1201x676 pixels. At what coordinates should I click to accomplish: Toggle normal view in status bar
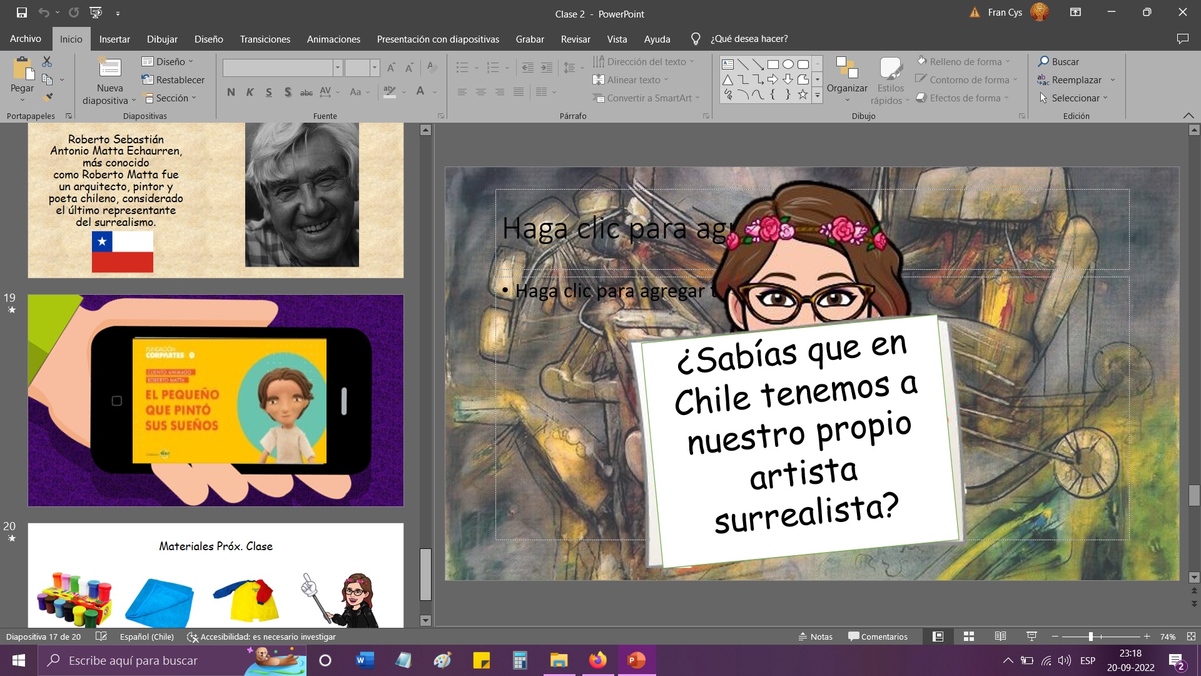[x=938, y=637]
